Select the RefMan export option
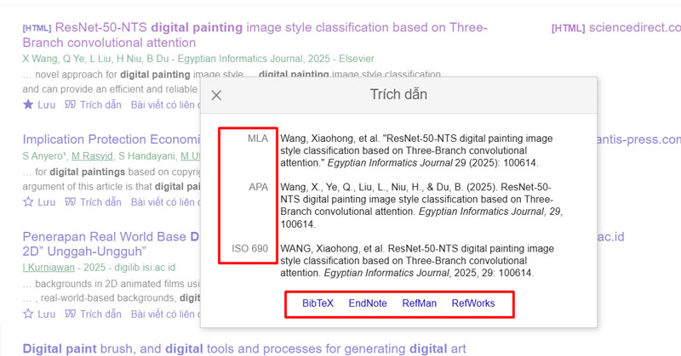 point(419,303)
